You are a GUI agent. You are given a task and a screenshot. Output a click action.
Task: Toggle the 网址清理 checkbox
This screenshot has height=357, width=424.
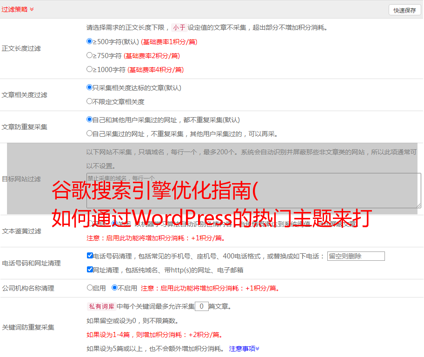point(90,270)
